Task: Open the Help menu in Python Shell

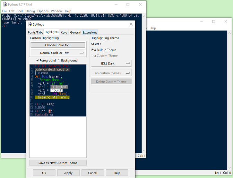Action: (68, 11)
